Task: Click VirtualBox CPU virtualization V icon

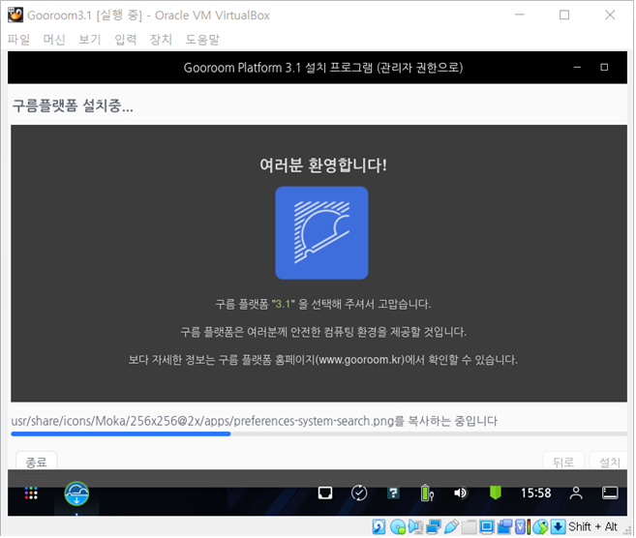Action: [x=521, y=526]
